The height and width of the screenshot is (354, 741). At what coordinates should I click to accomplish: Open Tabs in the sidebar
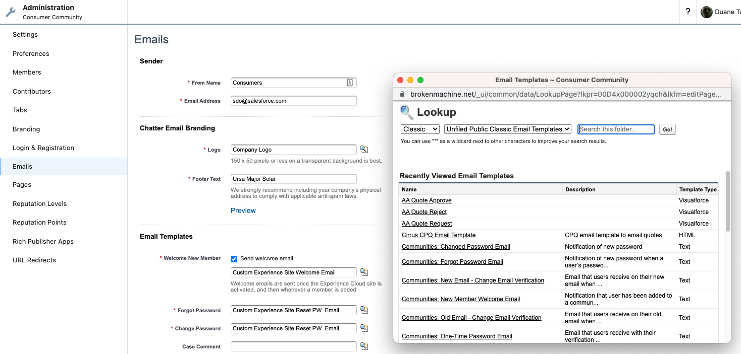click(x=20, y=110)
